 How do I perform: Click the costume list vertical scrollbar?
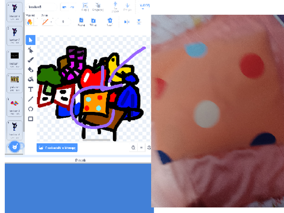(x=24, y=73)
